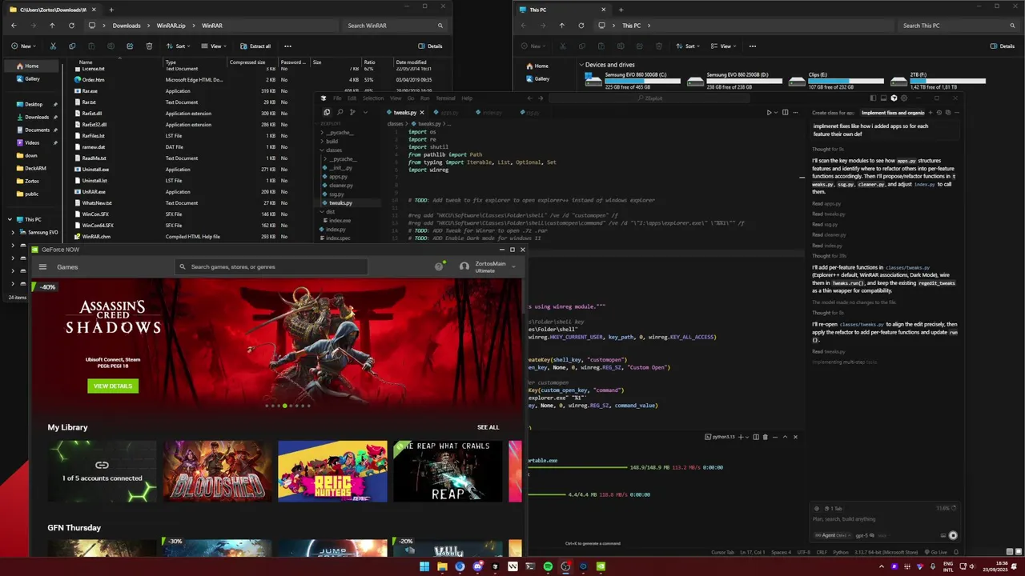Open NVIDIA app from taskbar

(x=601, y=566)
